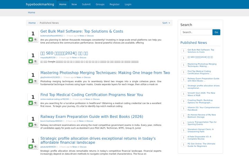Upvote the Get Bulk Mail Software post
Screen dimensions: 249x156
(x=31, y=39)
